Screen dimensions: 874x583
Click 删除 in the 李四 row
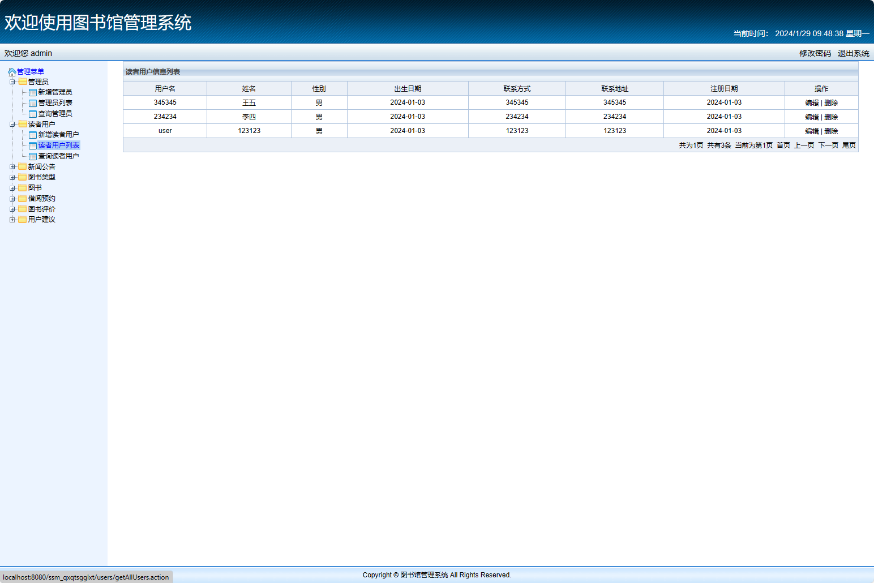pyautogui.click(x=831, y=117)
